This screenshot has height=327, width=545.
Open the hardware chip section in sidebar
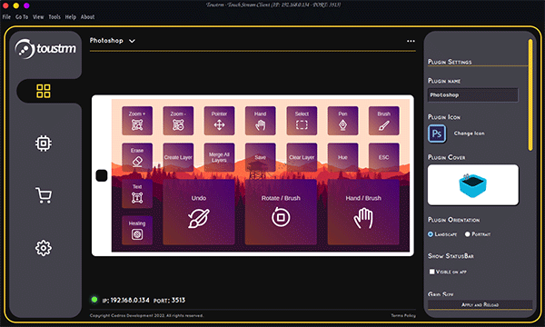click(x=44, y=144)
